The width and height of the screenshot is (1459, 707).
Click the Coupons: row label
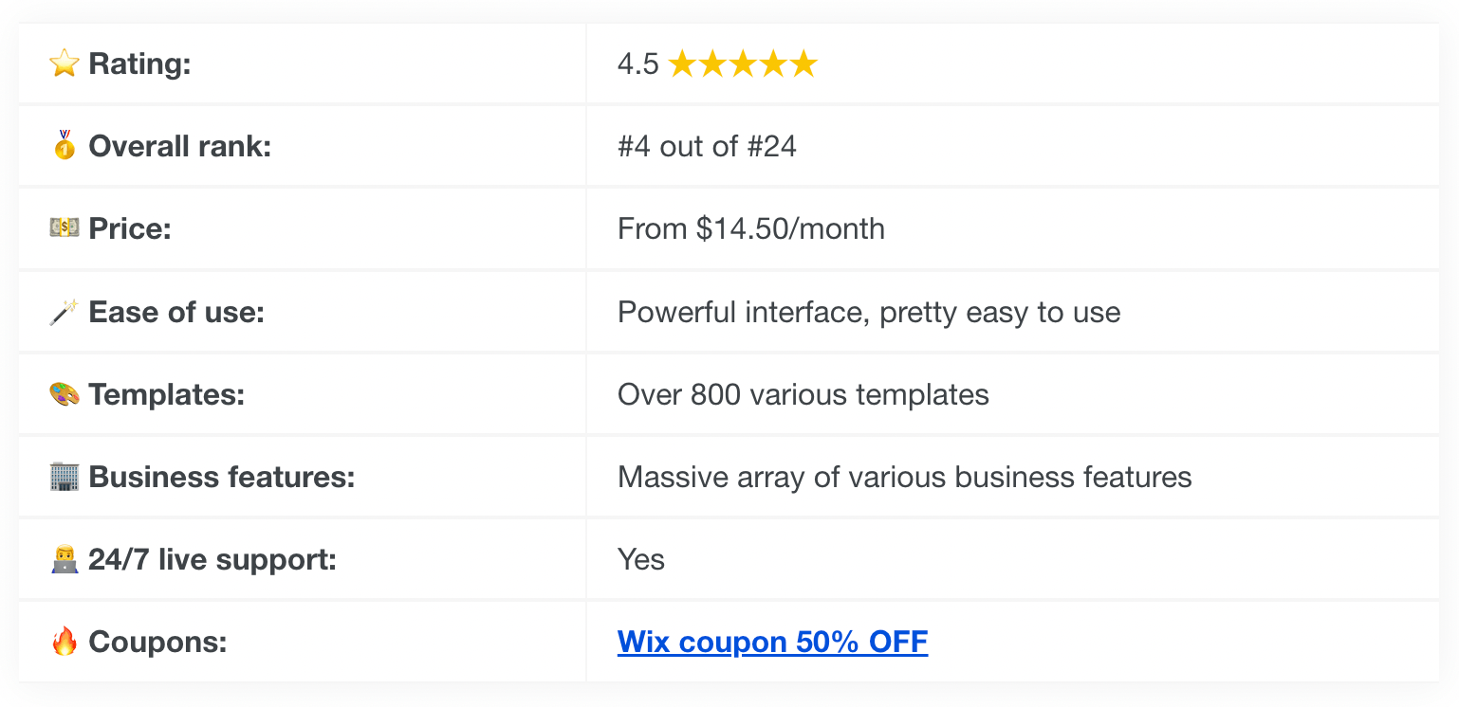[x=157, y=643]
